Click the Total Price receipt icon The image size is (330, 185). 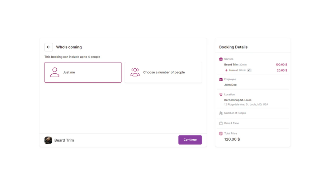click(x=221, y=133)
